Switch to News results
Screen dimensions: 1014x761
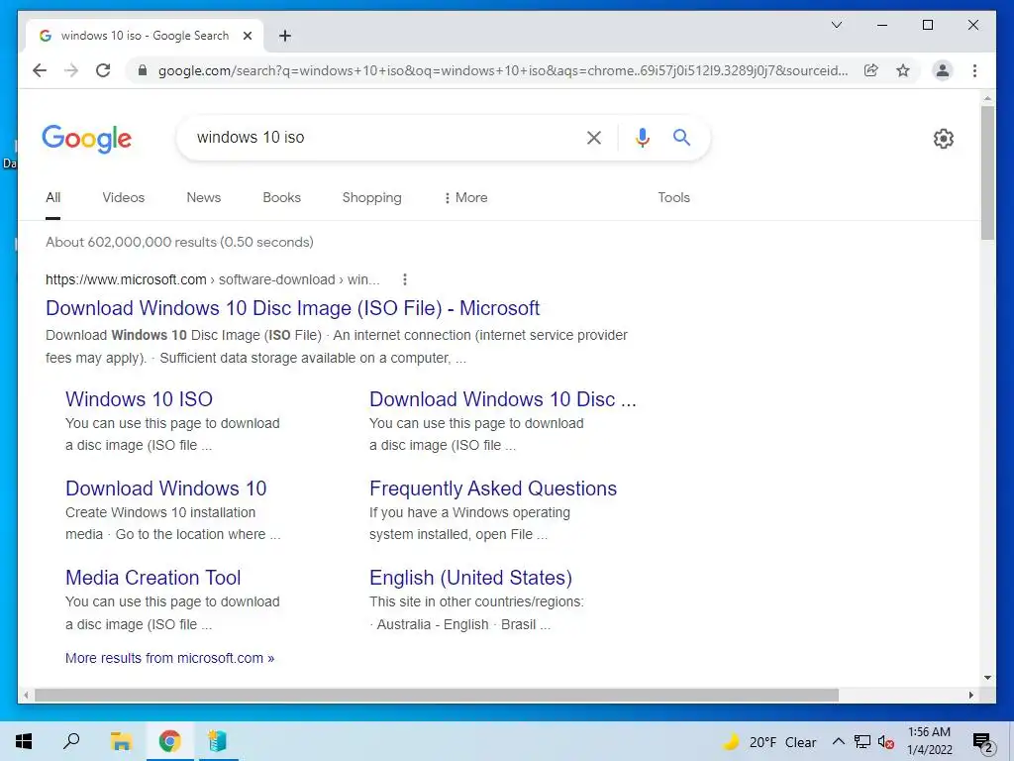point(204,197)
